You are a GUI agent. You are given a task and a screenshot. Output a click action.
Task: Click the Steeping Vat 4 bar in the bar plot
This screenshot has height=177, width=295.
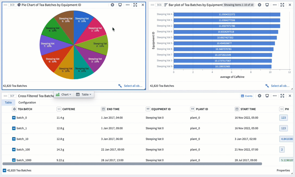tap(227, 14)
